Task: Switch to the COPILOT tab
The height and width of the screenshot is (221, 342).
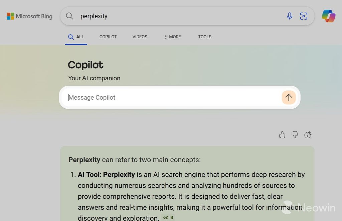Action: tap(108, 37)
